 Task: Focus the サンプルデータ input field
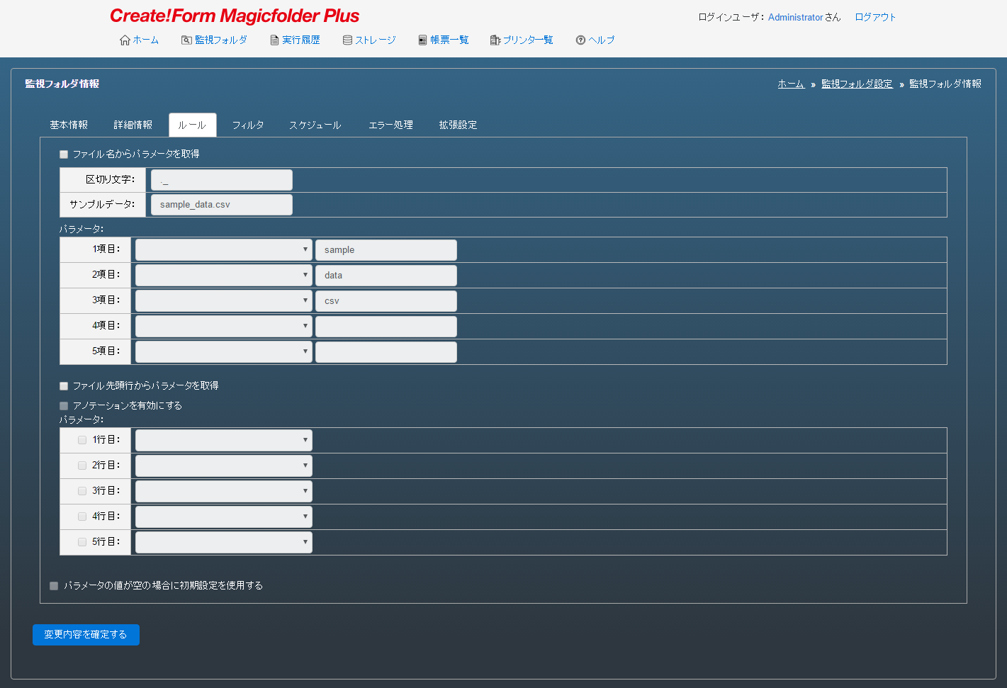pos(222,205)
